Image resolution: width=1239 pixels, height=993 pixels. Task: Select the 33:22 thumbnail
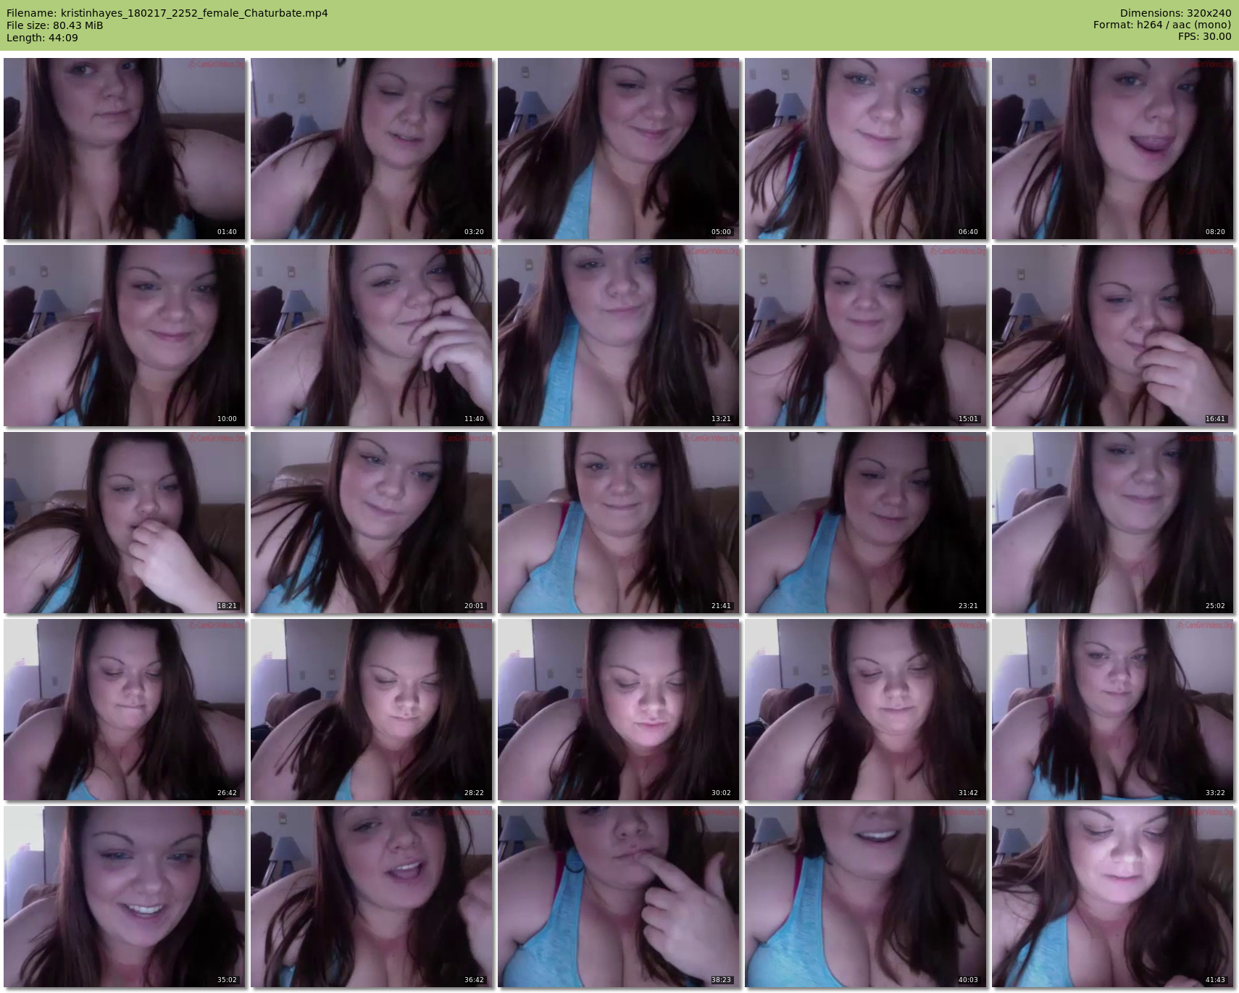1113,710
